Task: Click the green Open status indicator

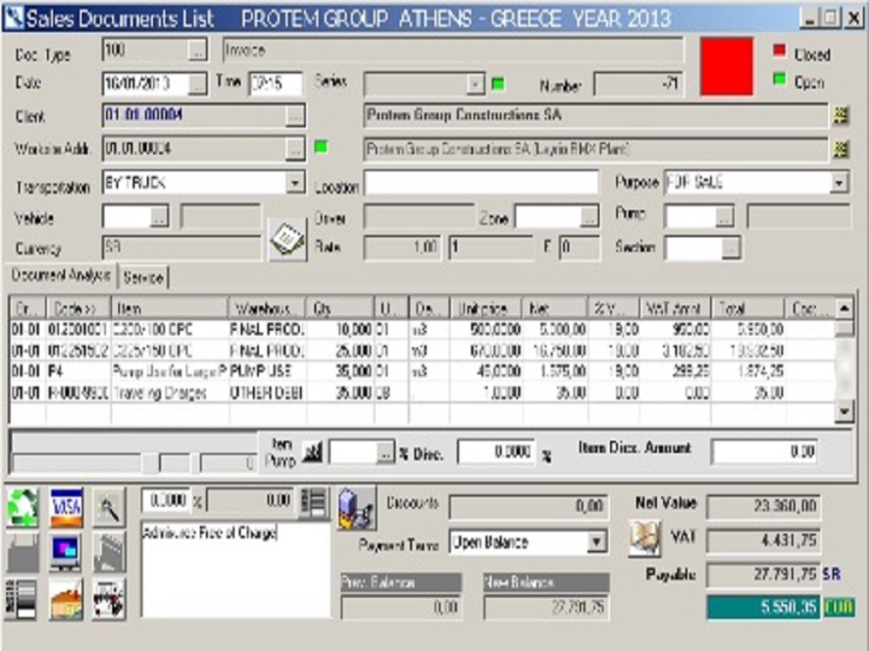Action: tap(779, 80)
